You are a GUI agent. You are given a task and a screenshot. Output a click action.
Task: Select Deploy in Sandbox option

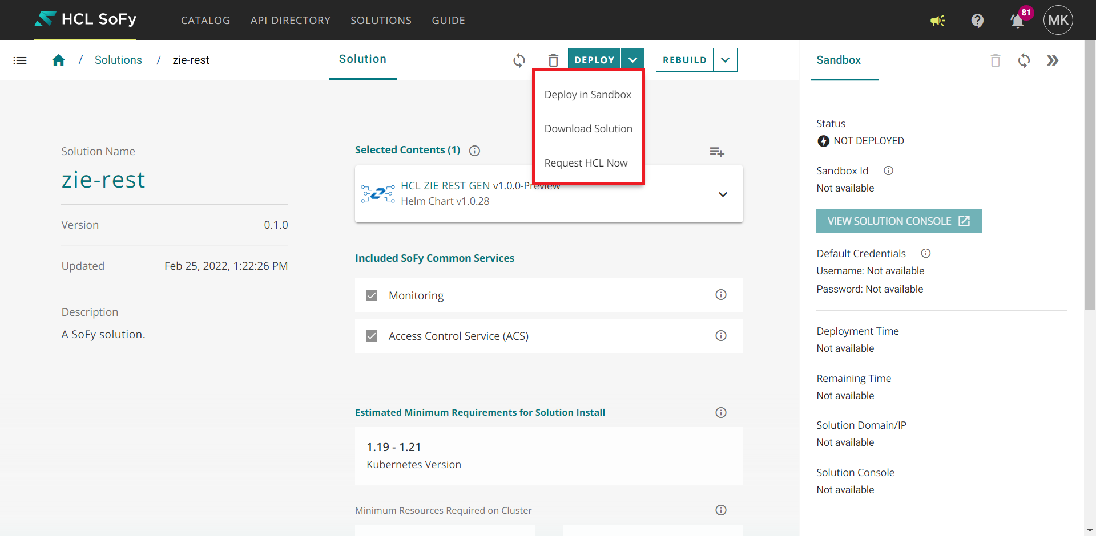tap(588, 95)
